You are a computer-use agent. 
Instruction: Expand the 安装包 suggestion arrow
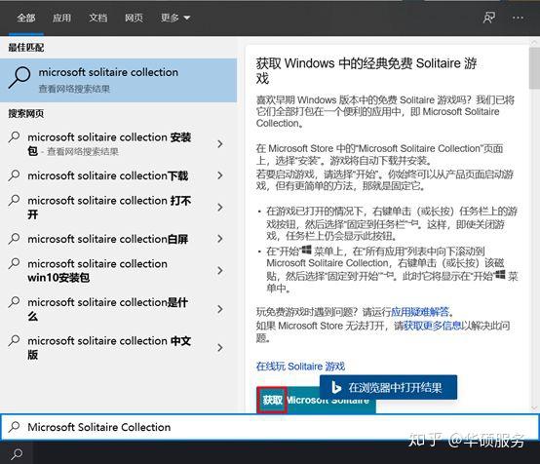(220, 144)
